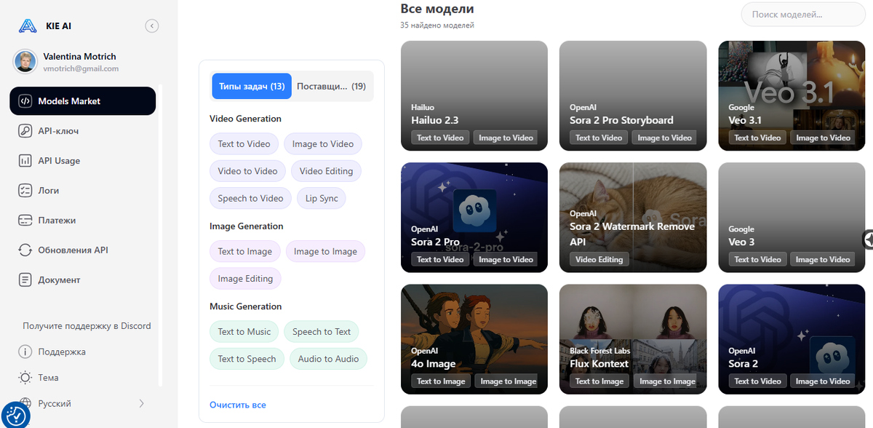This screenshot has height=428, width=873.
Task: Click the Платежи card icon
Action: 25,221
